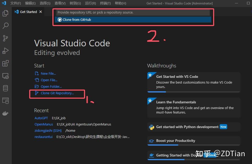Minimize the VS Code window

236,3
